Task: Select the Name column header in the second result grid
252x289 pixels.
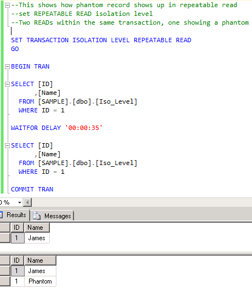Action: (x=40, y=260)
